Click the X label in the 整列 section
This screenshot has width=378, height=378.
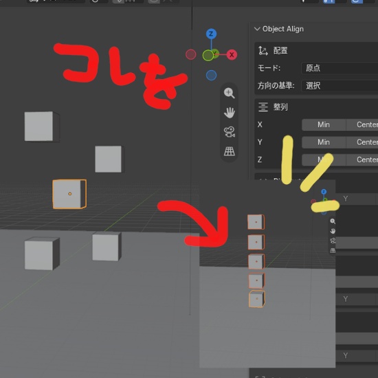tap(260, 124)
